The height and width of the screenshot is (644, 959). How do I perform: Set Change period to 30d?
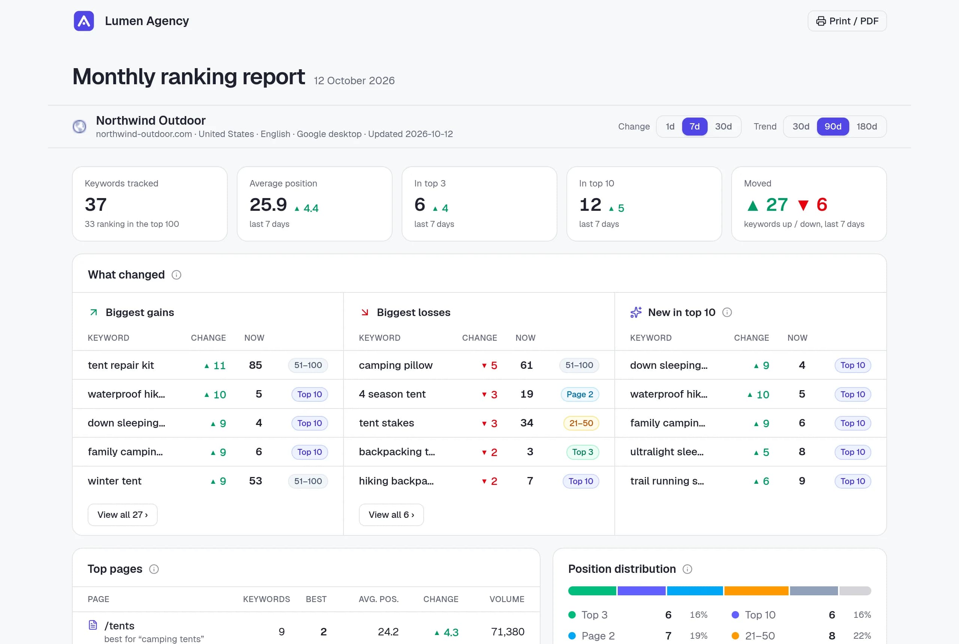pos(723,127)
